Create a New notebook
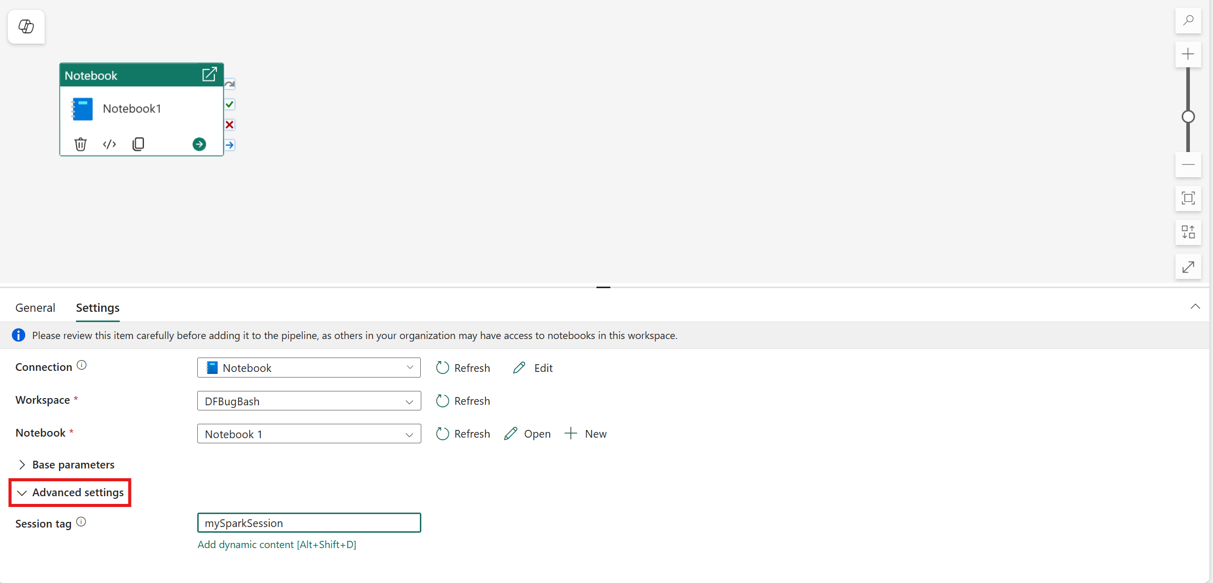Image resolution: width=1213 pixels, height=583 pixels. click(586, 434)
